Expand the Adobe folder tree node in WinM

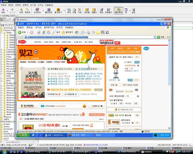2,33
